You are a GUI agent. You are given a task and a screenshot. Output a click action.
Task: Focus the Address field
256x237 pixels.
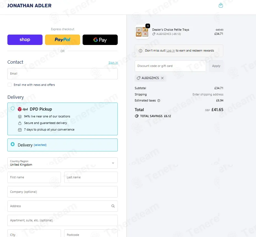click(x=63, y=206)
